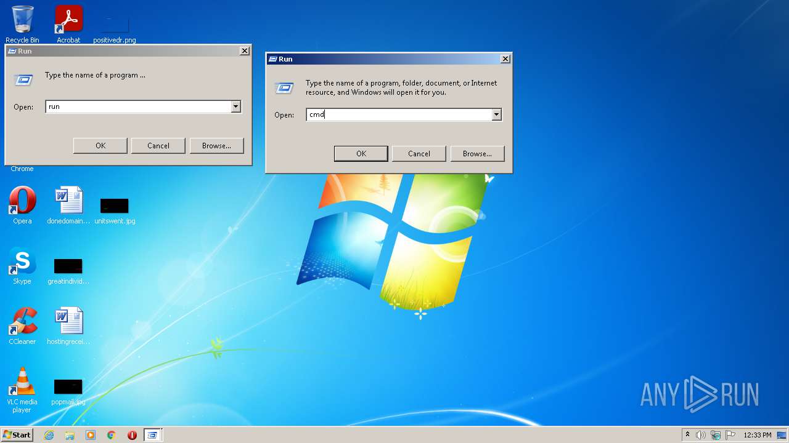Select the donedomain Word document icon
The width and height of the screenshot is (789, 443).
(68, 206)
